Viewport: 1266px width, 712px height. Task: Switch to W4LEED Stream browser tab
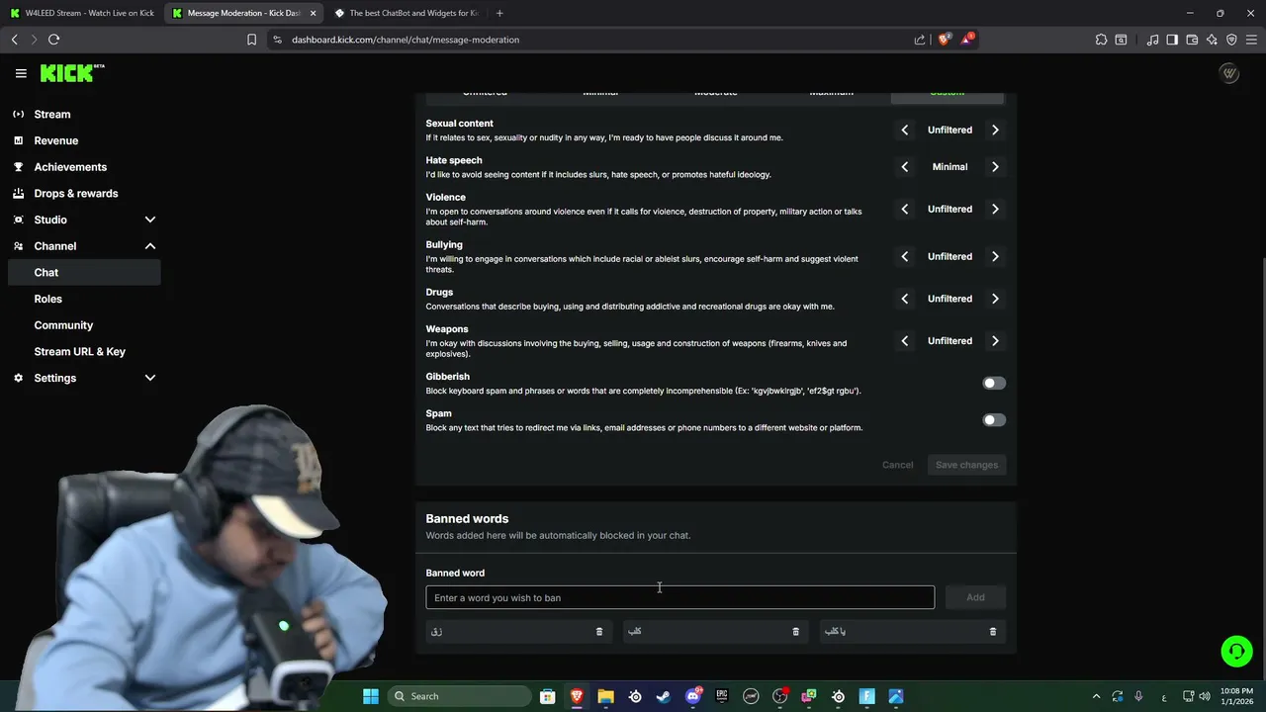click(82, 13)
